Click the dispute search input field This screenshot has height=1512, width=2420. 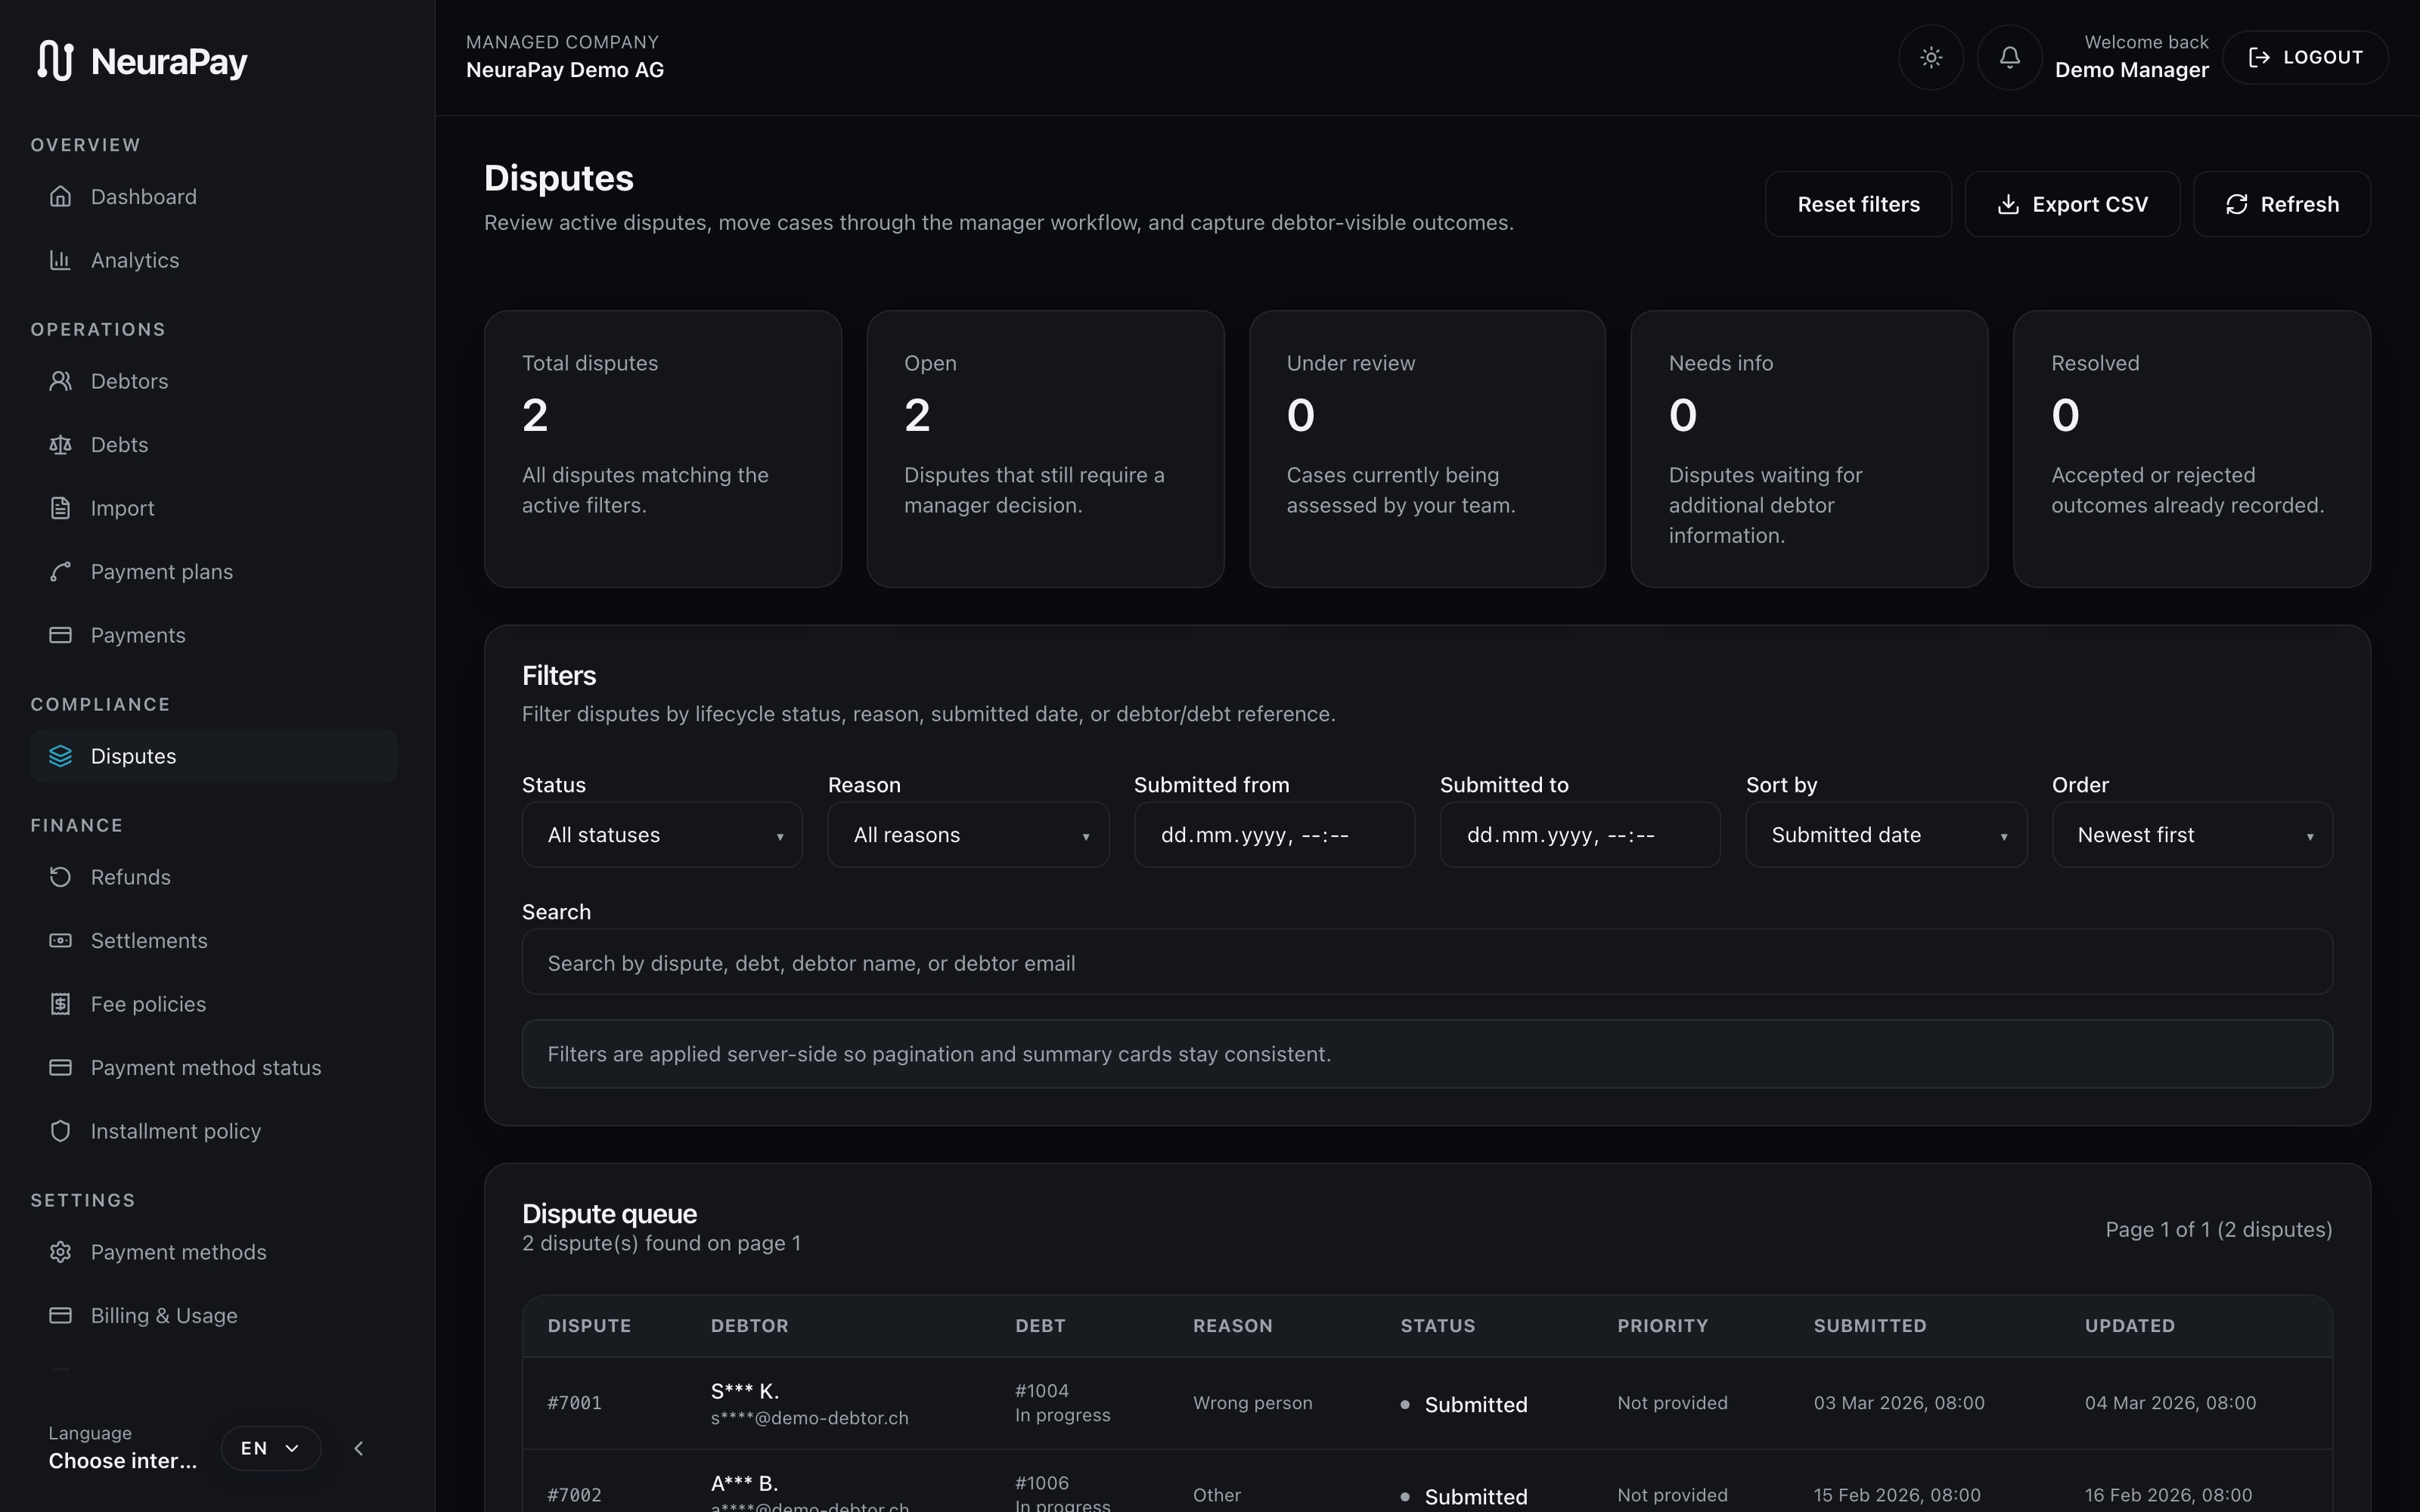pyautogui.click(x=1427, y=962)
